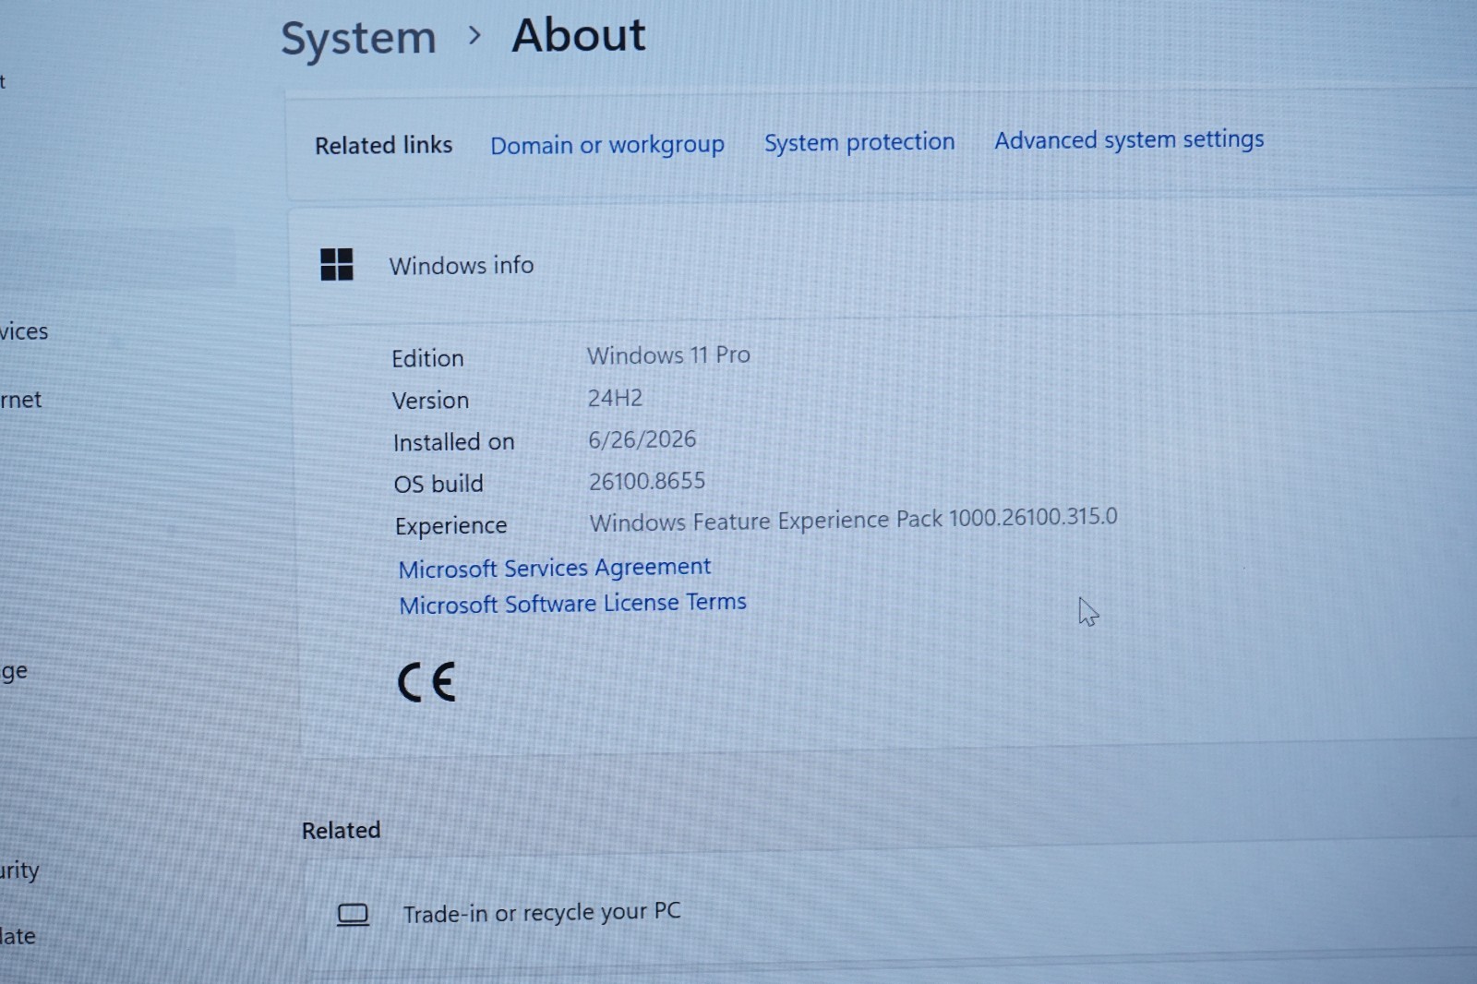Click the laptop icon beside Trade-in or recycle

(353, 915)
